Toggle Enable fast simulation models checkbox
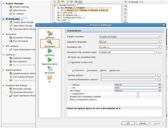This screenshot has height=128, width=168. pos(138,97)
